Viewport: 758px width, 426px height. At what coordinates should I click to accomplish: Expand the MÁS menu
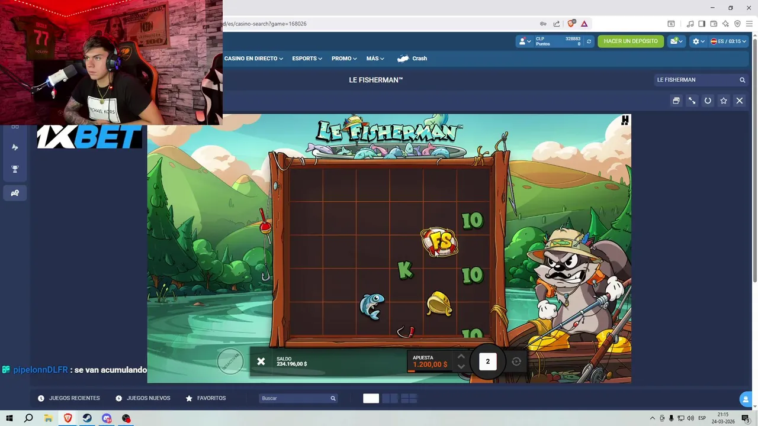[x=375, y=59]
